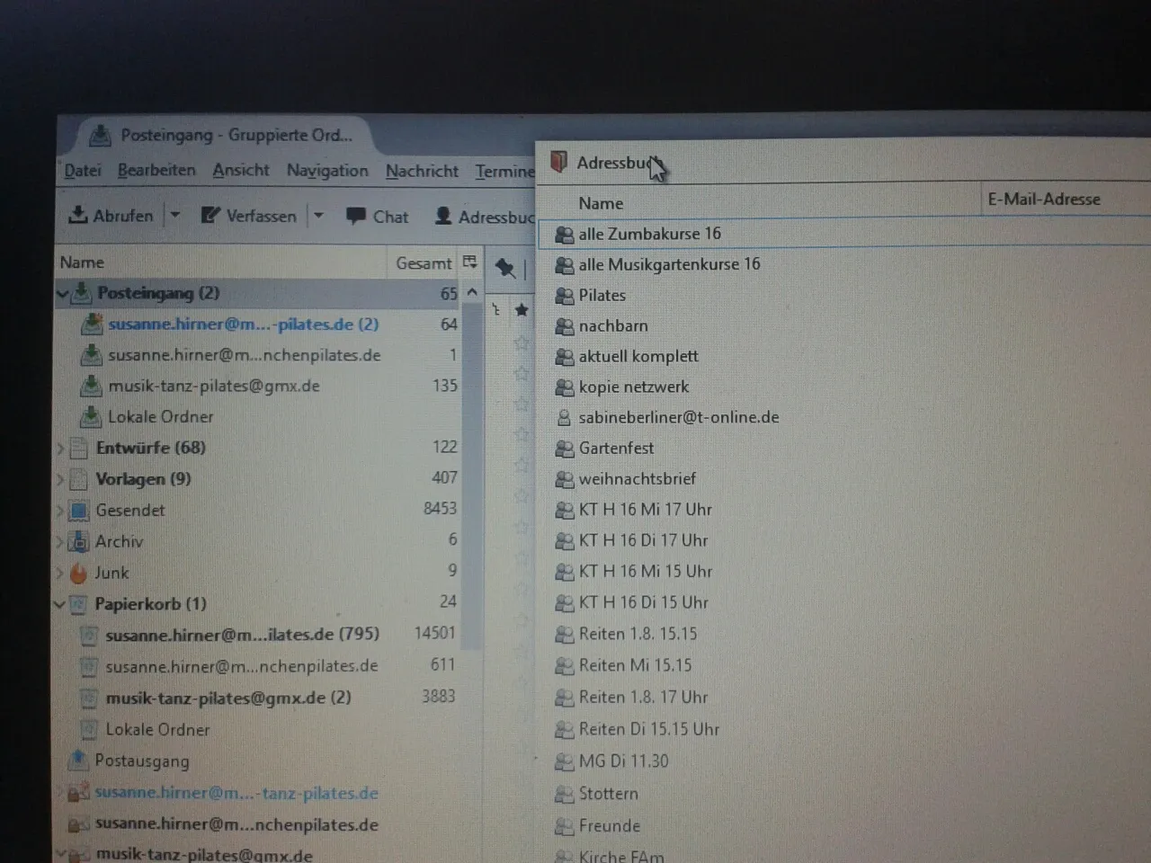Click the star column header icon
The width and height of the screenshot is (1151, 863).
pos(522,310)
